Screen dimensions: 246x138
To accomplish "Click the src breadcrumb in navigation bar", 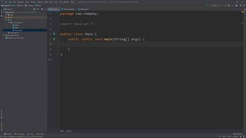I will point(14,5).
